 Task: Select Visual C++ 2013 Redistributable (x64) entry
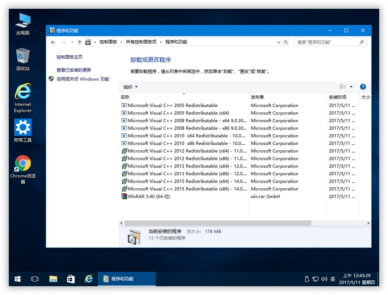[x=184, y=166]
